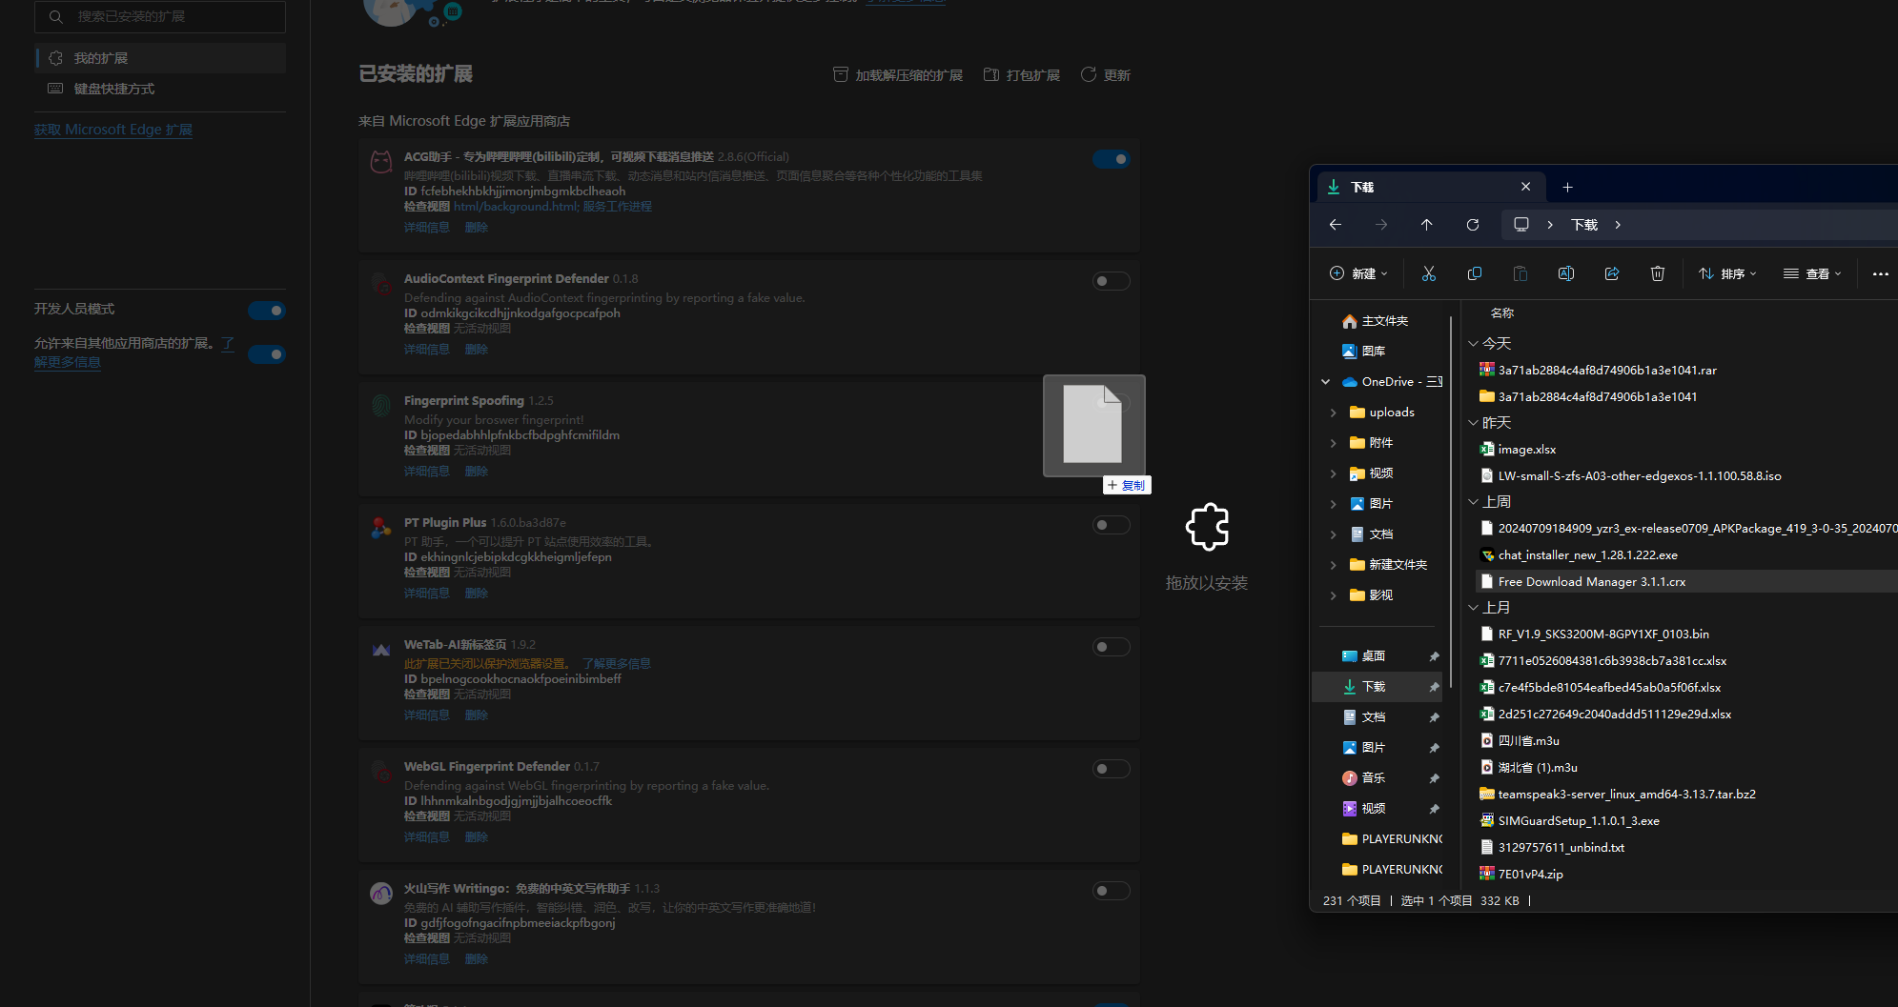
Task: Click the 火山写作 Writingo extension icon
Action: point(380,893)
